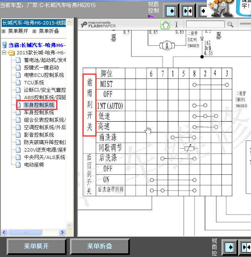Screen dimensions: 251x257
Task: Open the second 车身控制系统 item below highlighted
Action: pos(39,113)
